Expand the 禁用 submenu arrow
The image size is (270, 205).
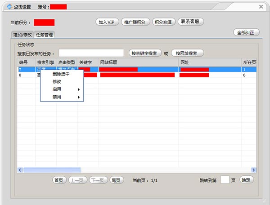coord(79,97)
